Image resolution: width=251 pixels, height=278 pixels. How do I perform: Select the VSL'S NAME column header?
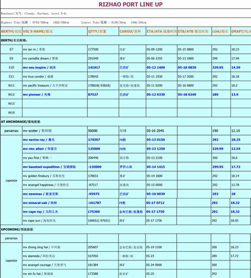[x=38, y=31]
